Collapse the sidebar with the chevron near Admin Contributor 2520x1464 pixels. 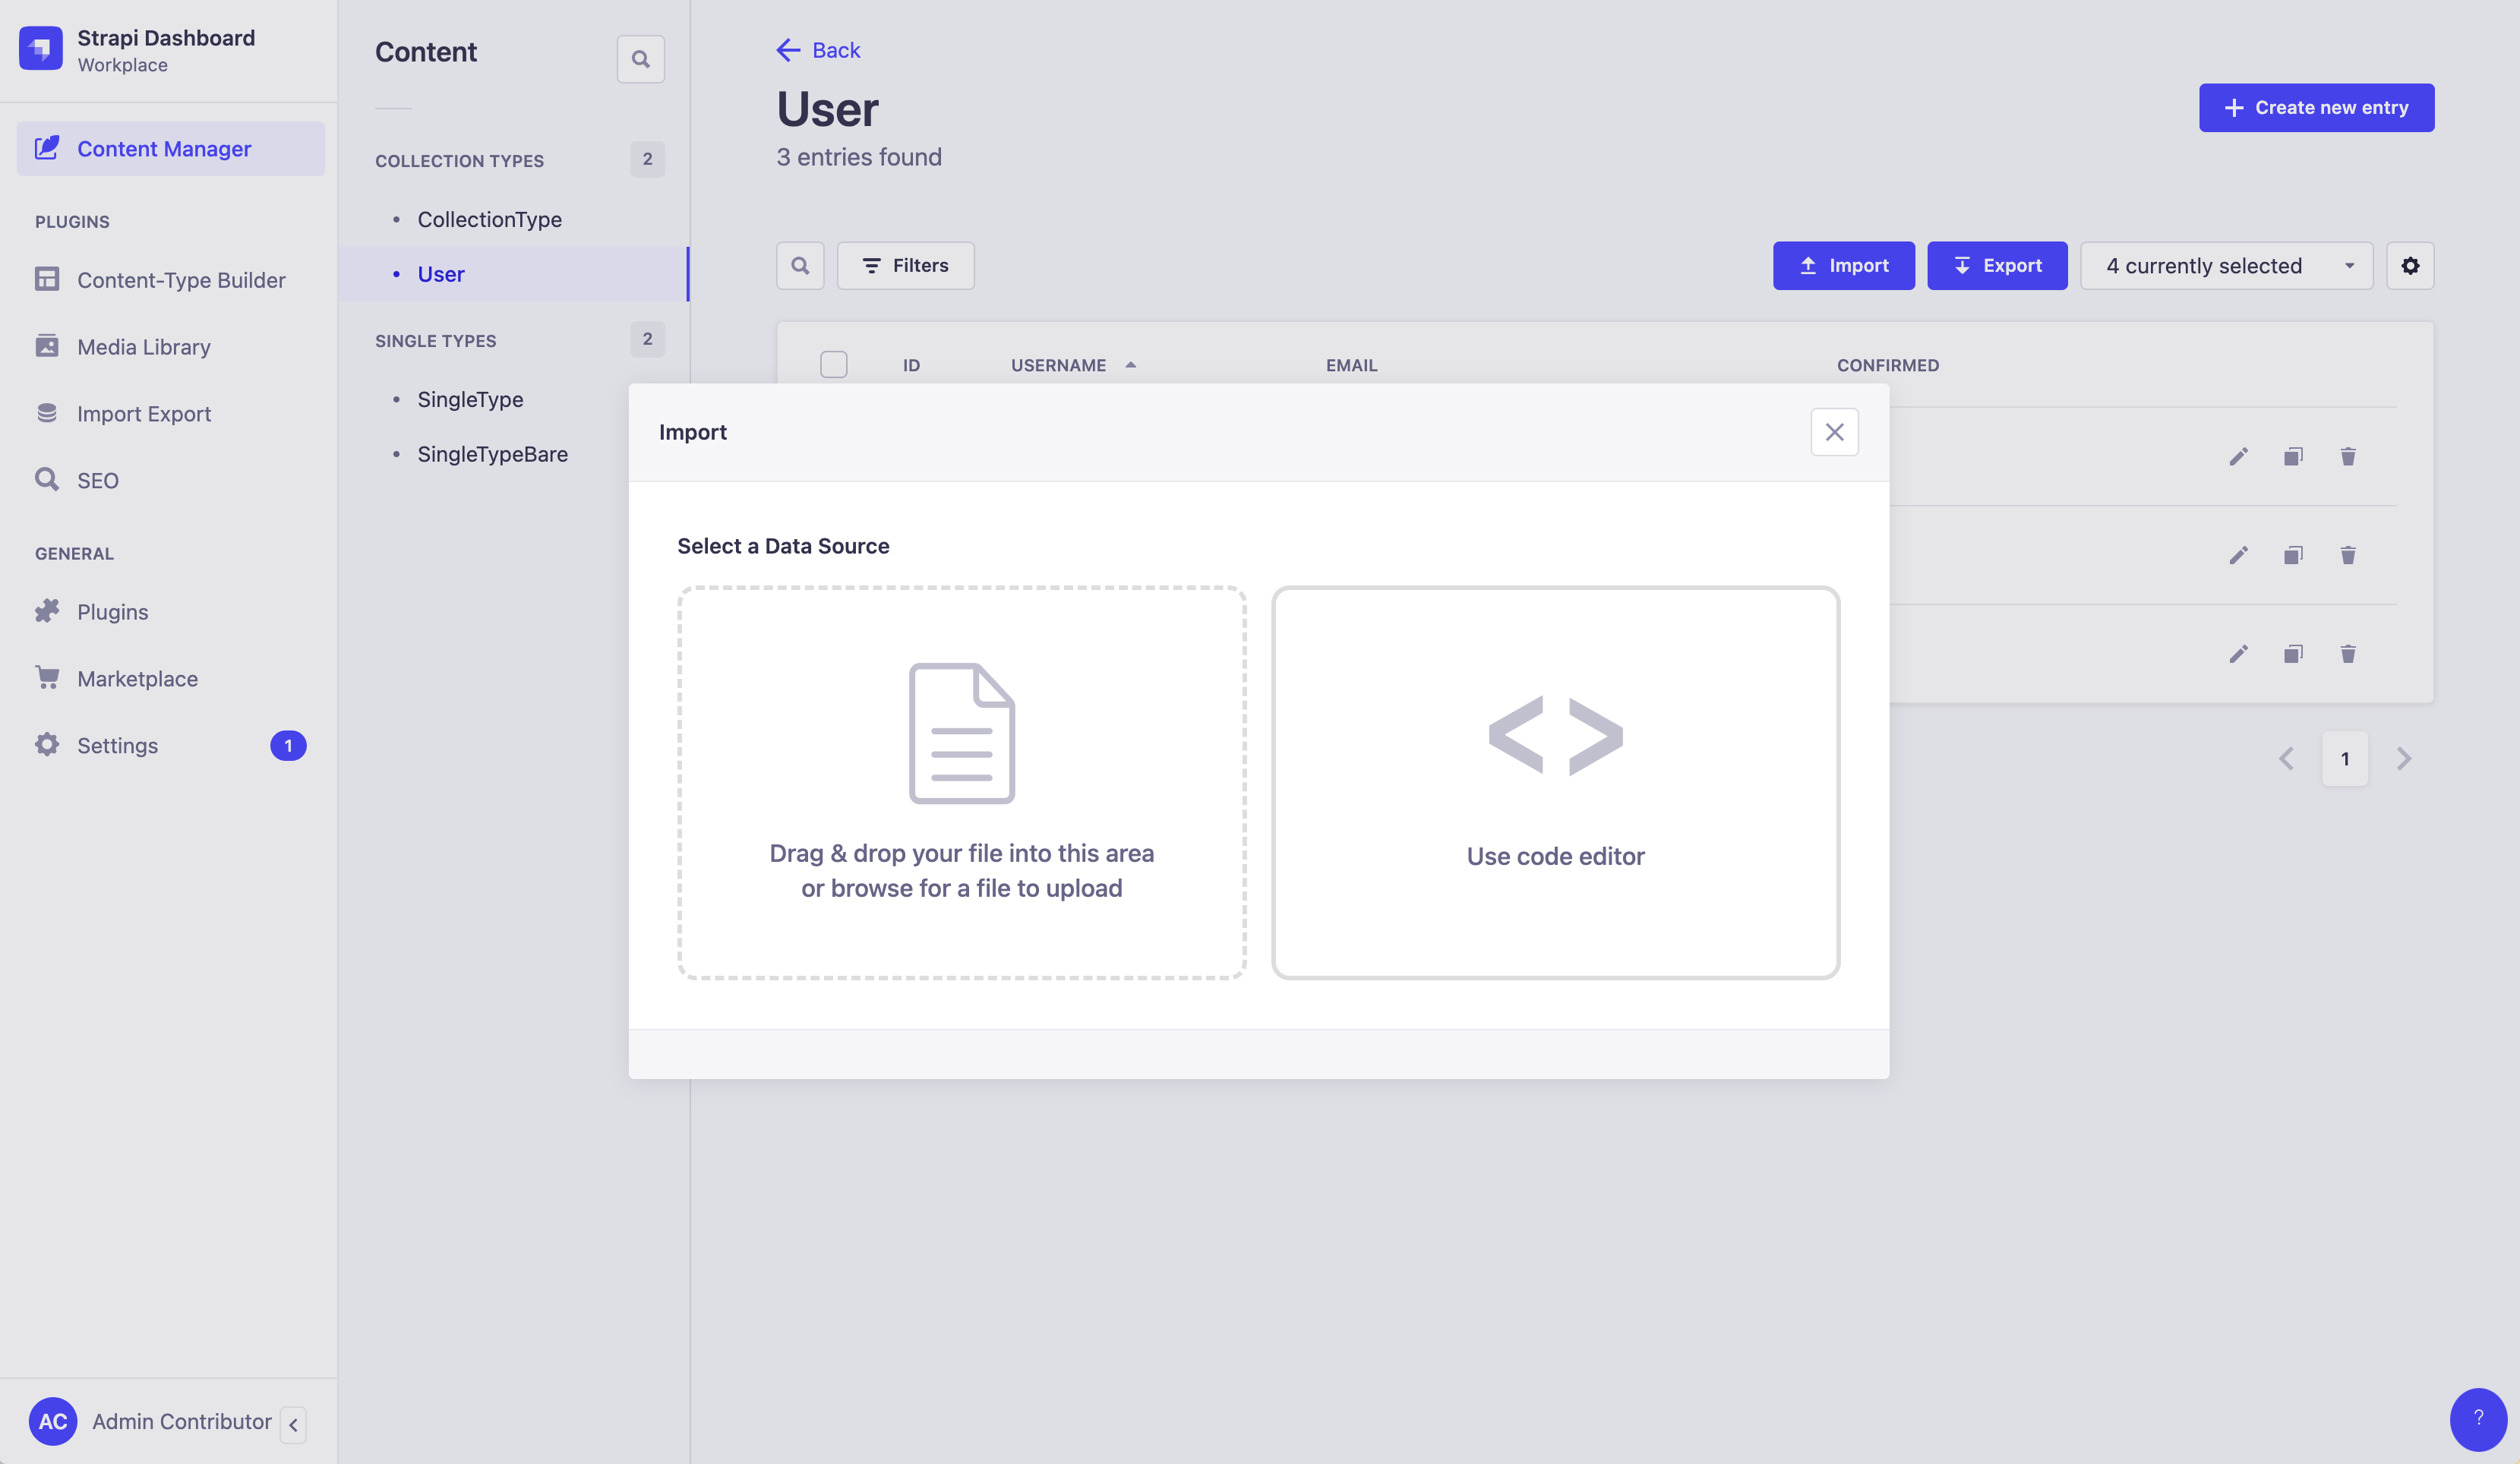coord(293,1423)
